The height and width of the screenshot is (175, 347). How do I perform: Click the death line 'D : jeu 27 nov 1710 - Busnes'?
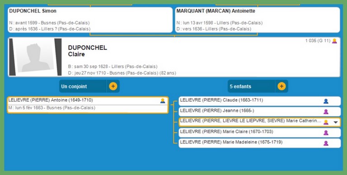click(x=122, y=73)
